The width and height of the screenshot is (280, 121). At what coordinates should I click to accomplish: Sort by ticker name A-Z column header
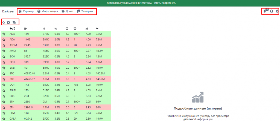(12, 28)
